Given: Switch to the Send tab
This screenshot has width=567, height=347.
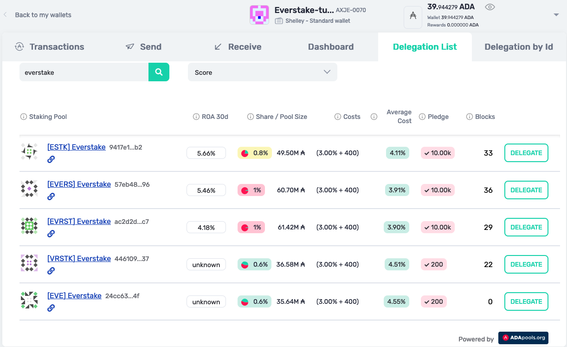Looking at the screenshot, I should coord(144,47).
